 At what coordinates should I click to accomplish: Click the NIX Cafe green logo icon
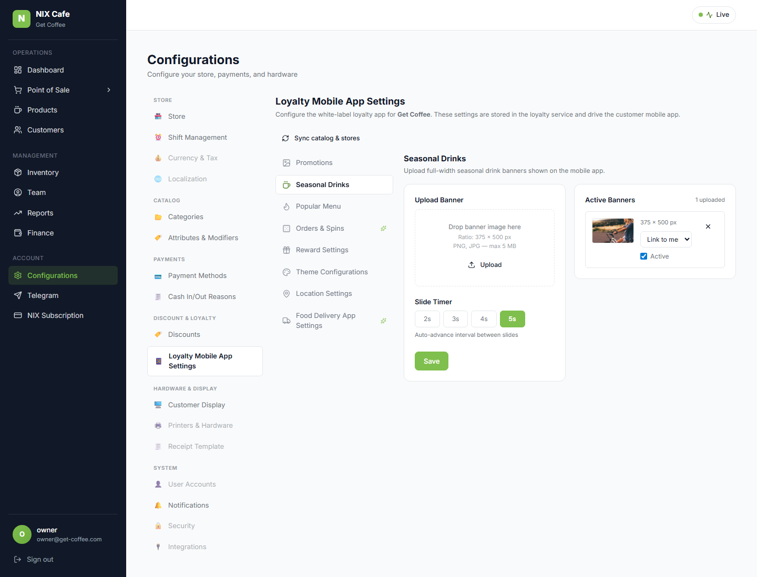(x=22, y=19)
